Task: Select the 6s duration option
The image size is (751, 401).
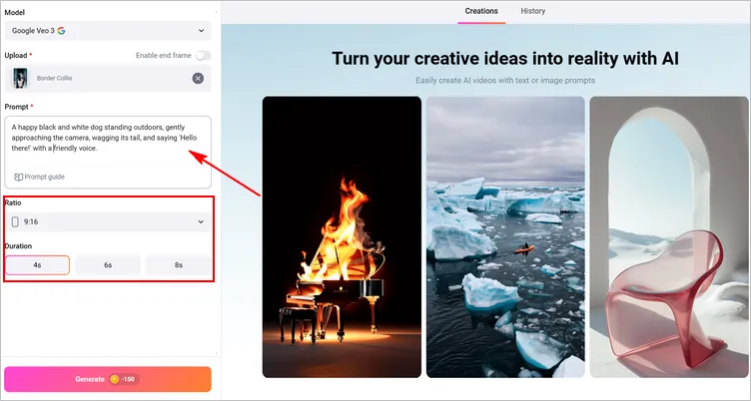Action: [108, 265]
